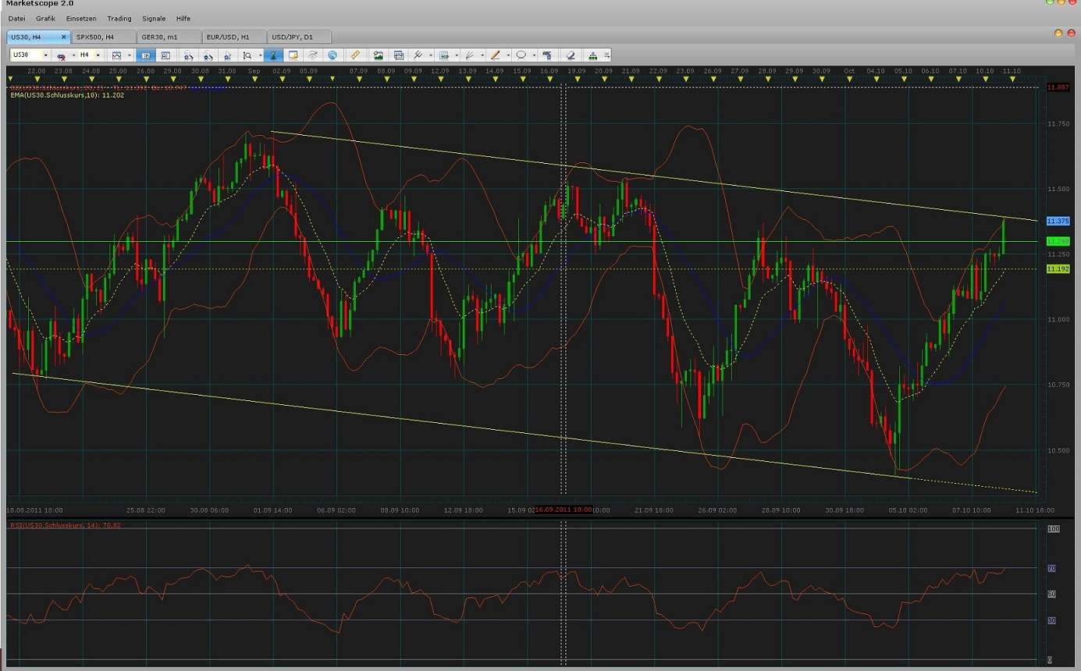Open the Signale menu
The width and height of the screenshot is (1081, 671).
[154, 18]
